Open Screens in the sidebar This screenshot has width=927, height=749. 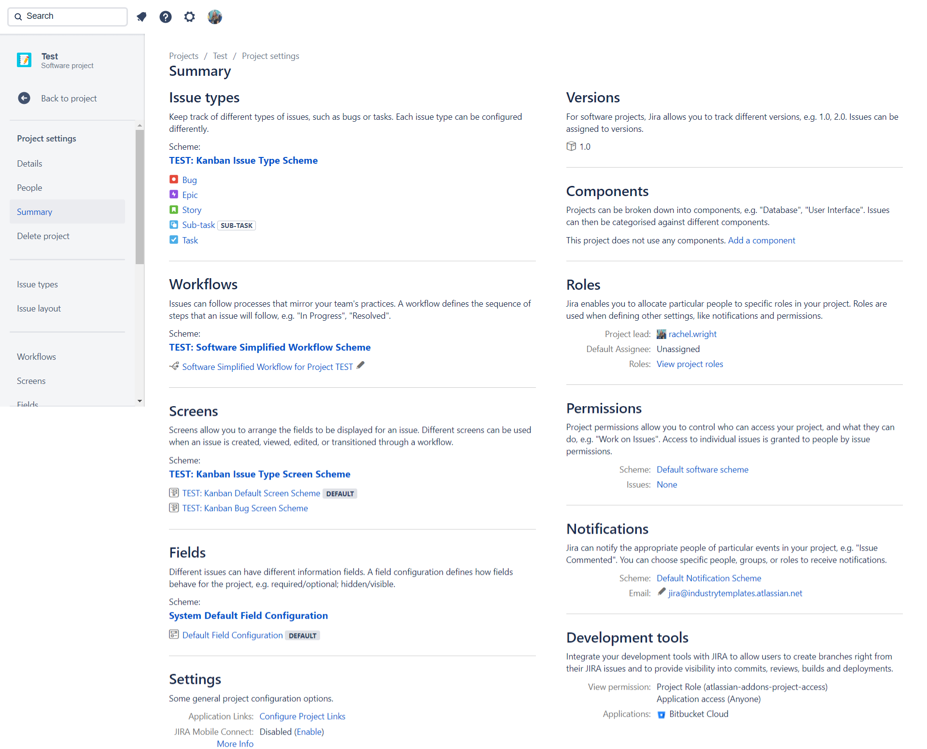[x=31, y=381]
